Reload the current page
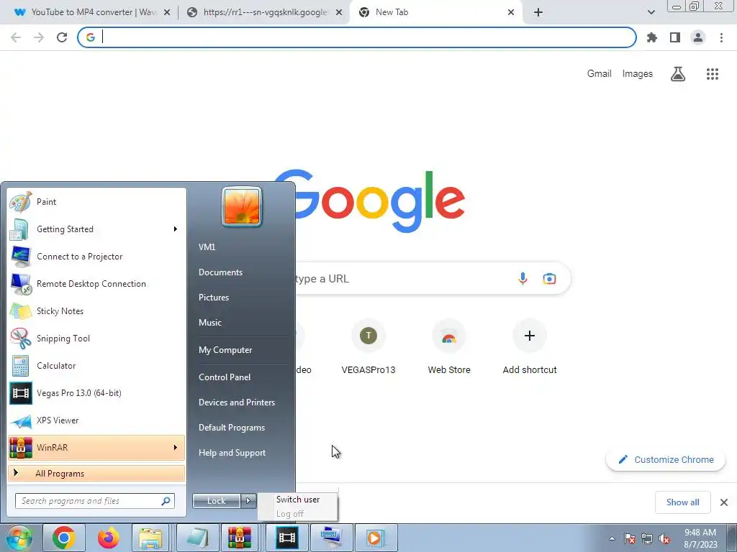Screen dimensions: 737x552 (x=62, y=37)
